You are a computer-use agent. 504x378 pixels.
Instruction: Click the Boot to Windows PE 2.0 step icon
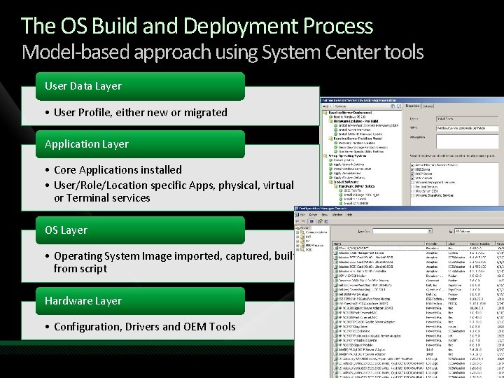(x=330, y=117)
